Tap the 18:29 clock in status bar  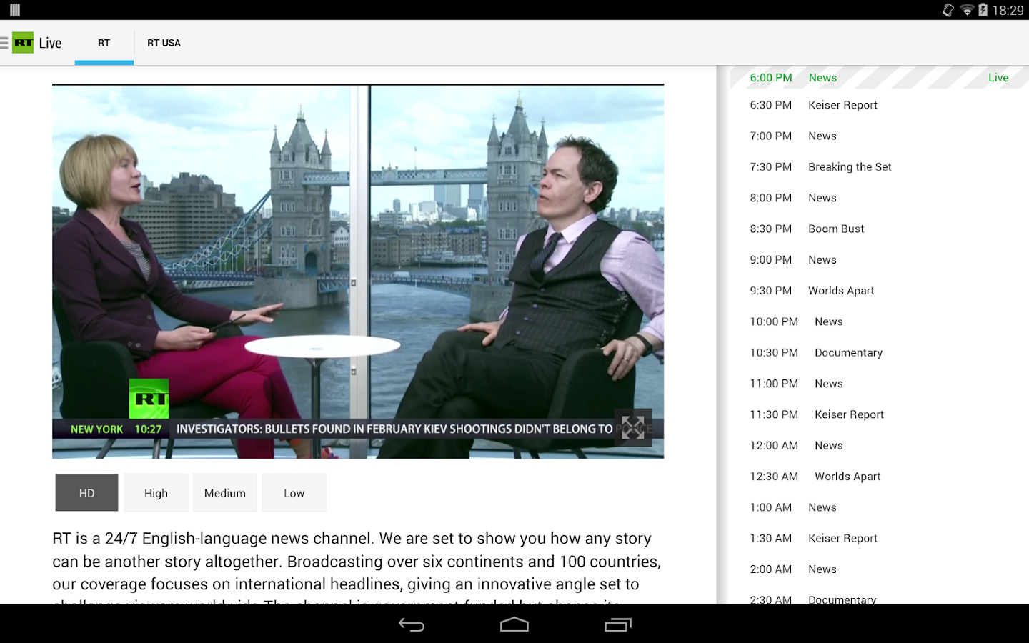(x=1008, y=10)
